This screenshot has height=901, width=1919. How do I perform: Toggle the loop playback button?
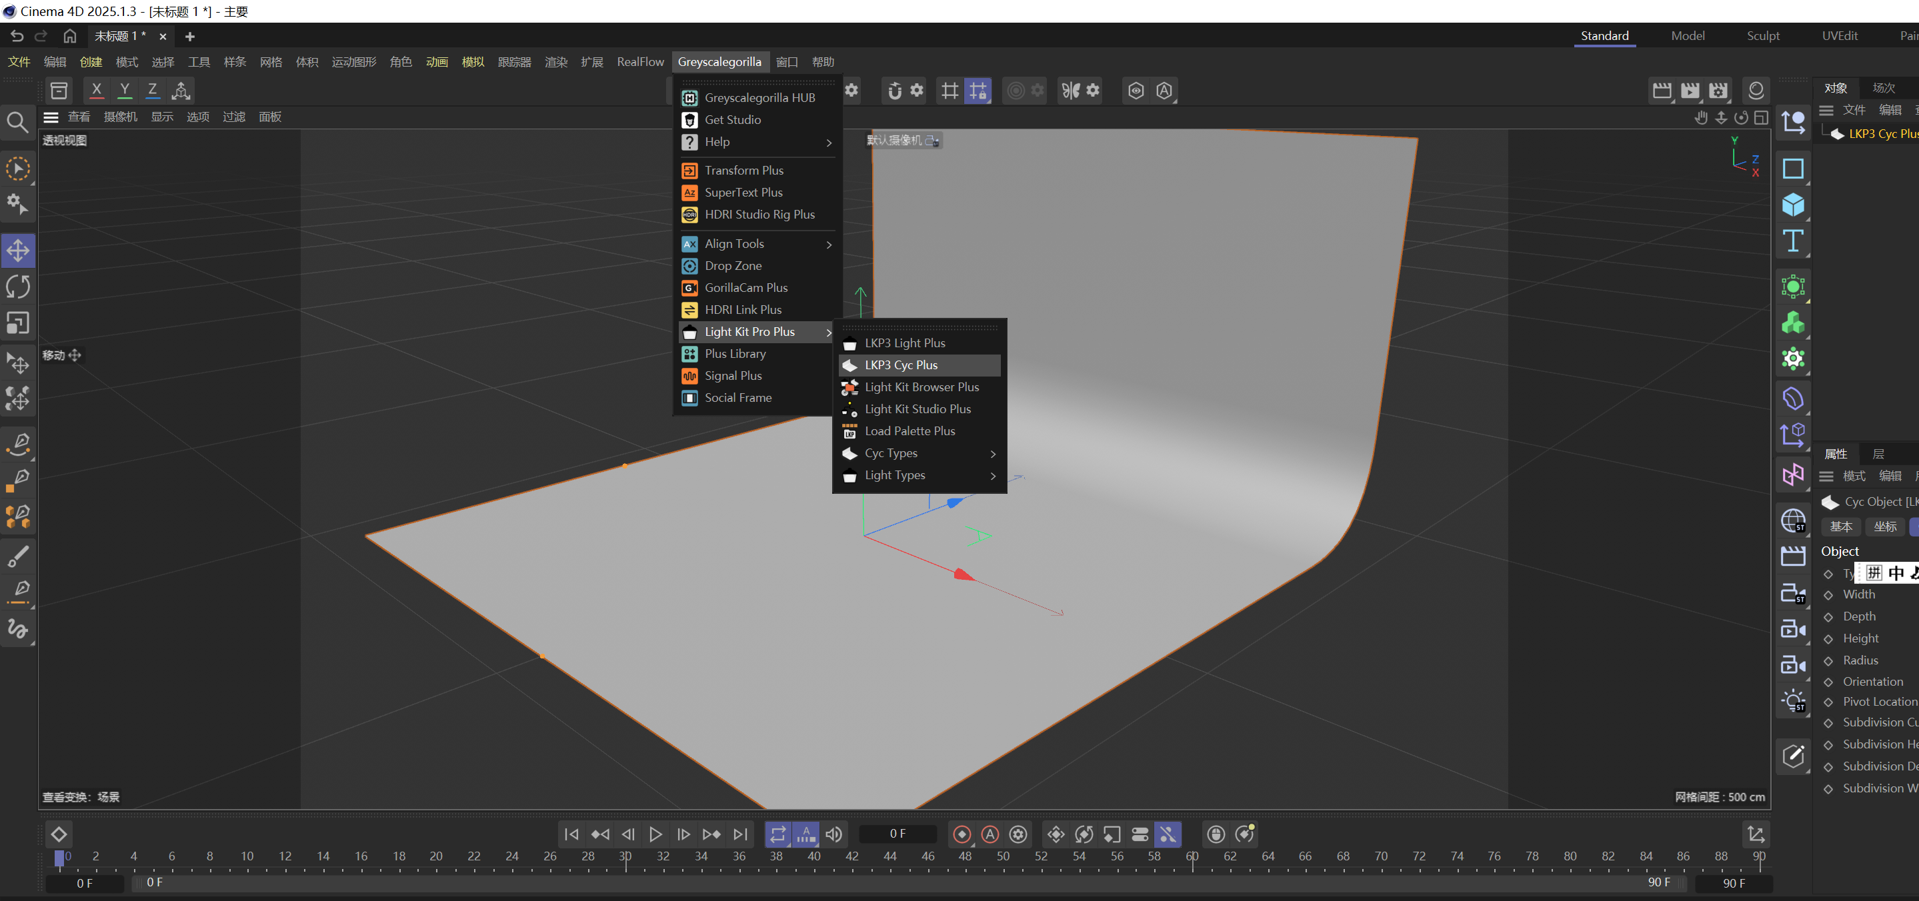[777, 835]
